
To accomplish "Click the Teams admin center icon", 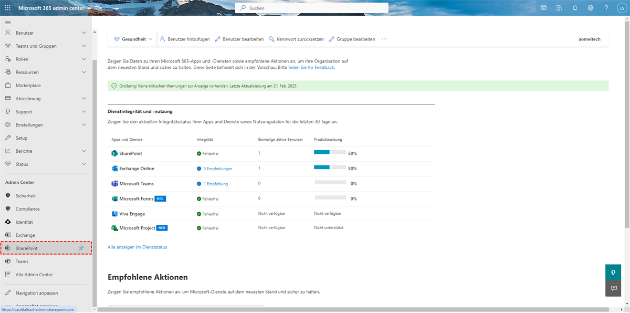I will (x=8, y=262).
